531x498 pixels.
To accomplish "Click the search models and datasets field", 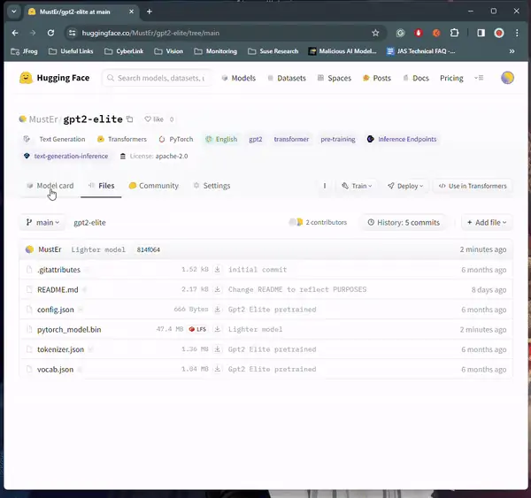I will click(x=158, y=78).
